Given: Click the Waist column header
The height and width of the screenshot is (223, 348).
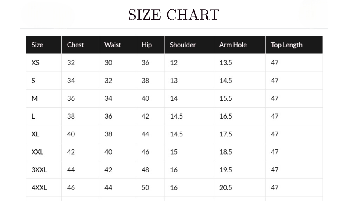Looking at the screenshot, I should (x=113, y=45).
